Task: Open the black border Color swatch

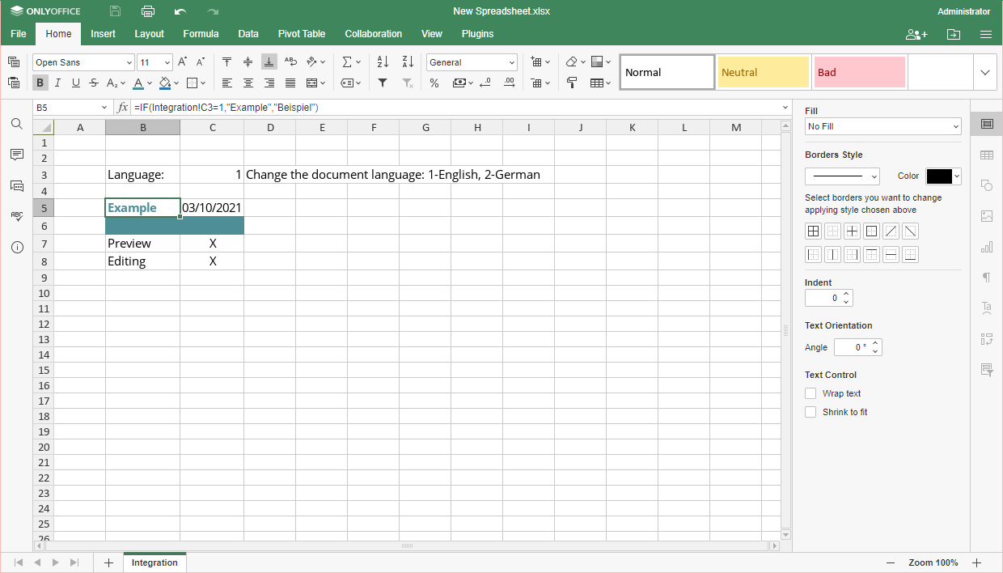Action: [943, 176]
